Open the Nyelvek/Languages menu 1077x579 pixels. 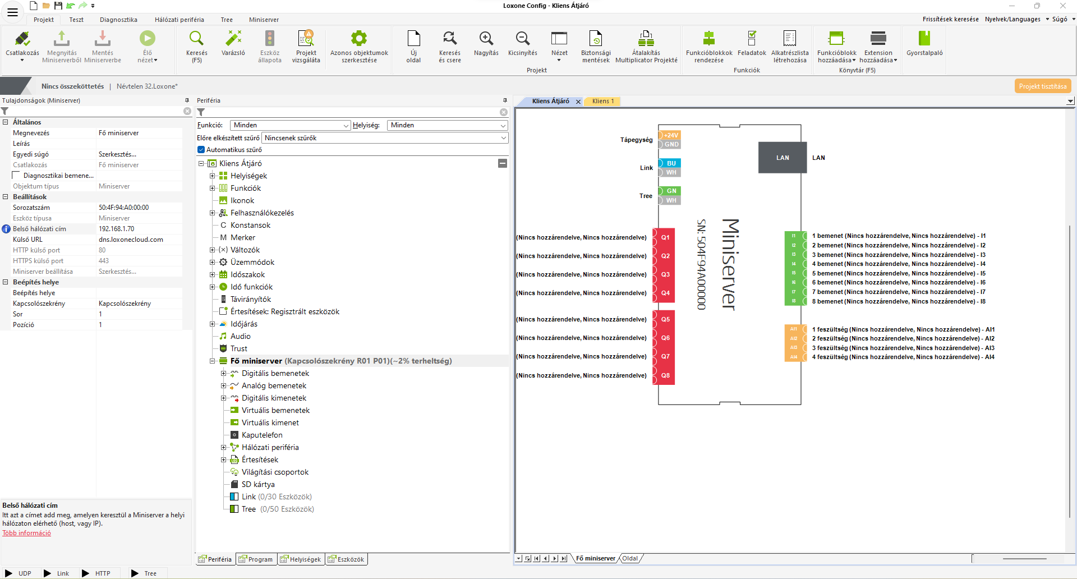point(1016,19)
